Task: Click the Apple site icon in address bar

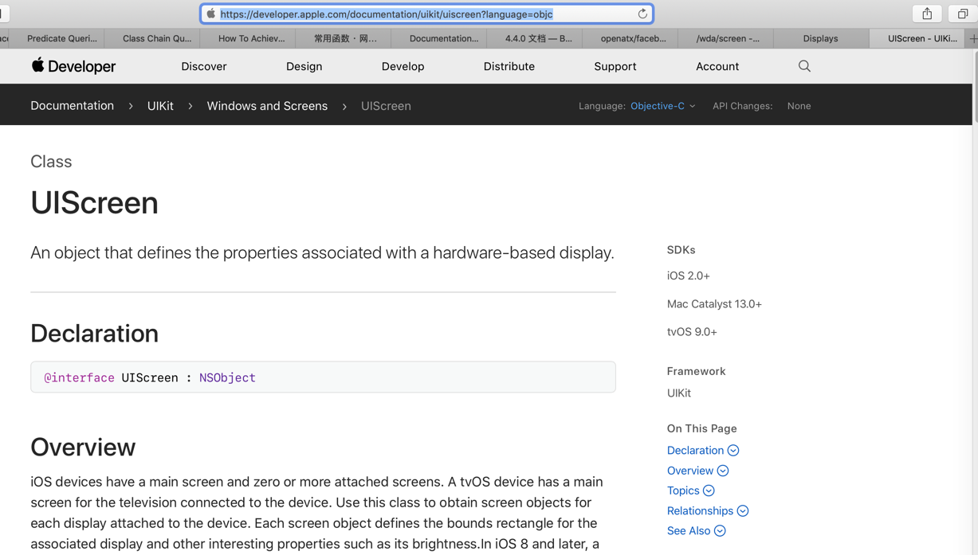Action: [x=210, y=14]
